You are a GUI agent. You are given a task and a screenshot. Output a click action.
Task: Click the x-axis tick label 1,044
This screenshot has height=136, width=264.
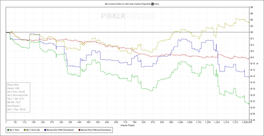tap(180, 122)
